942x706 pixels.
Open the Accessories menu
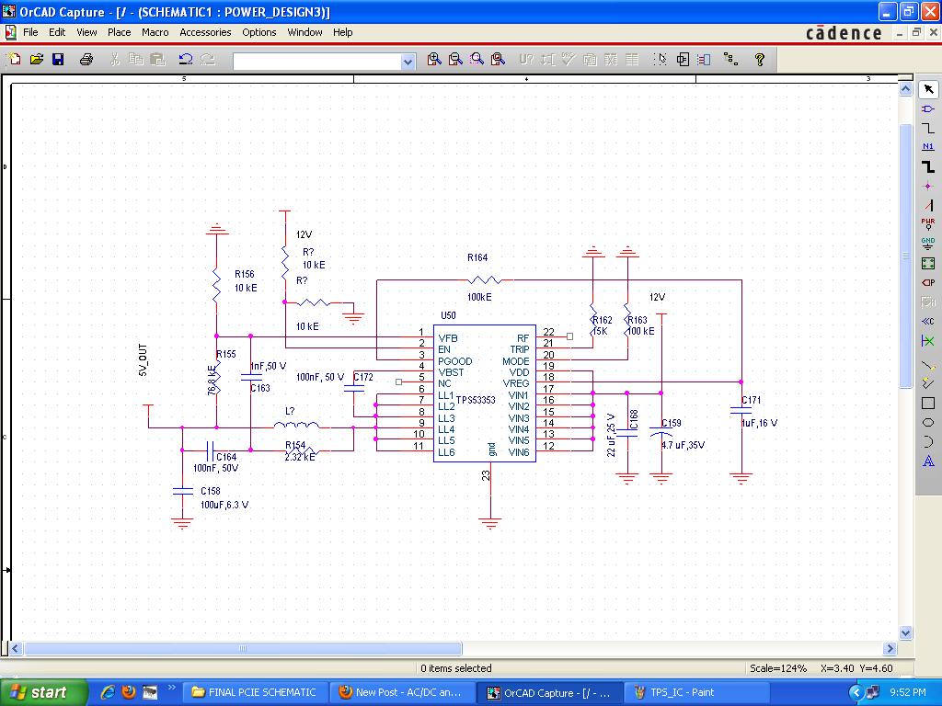tap(204, 32)
